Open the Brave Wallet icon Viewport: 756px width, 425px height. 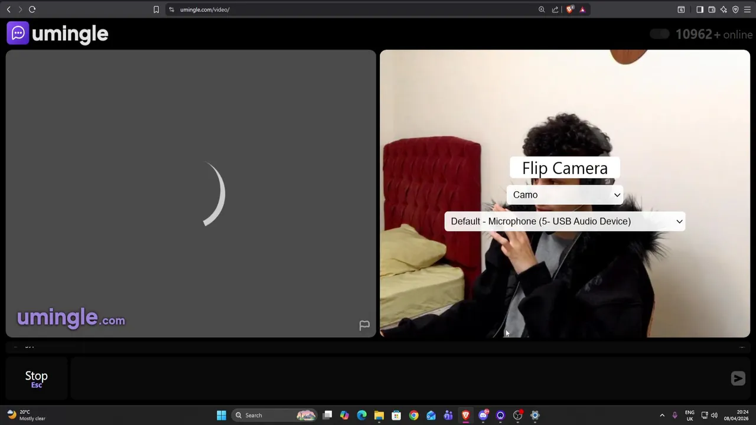(x=712, y=9)
